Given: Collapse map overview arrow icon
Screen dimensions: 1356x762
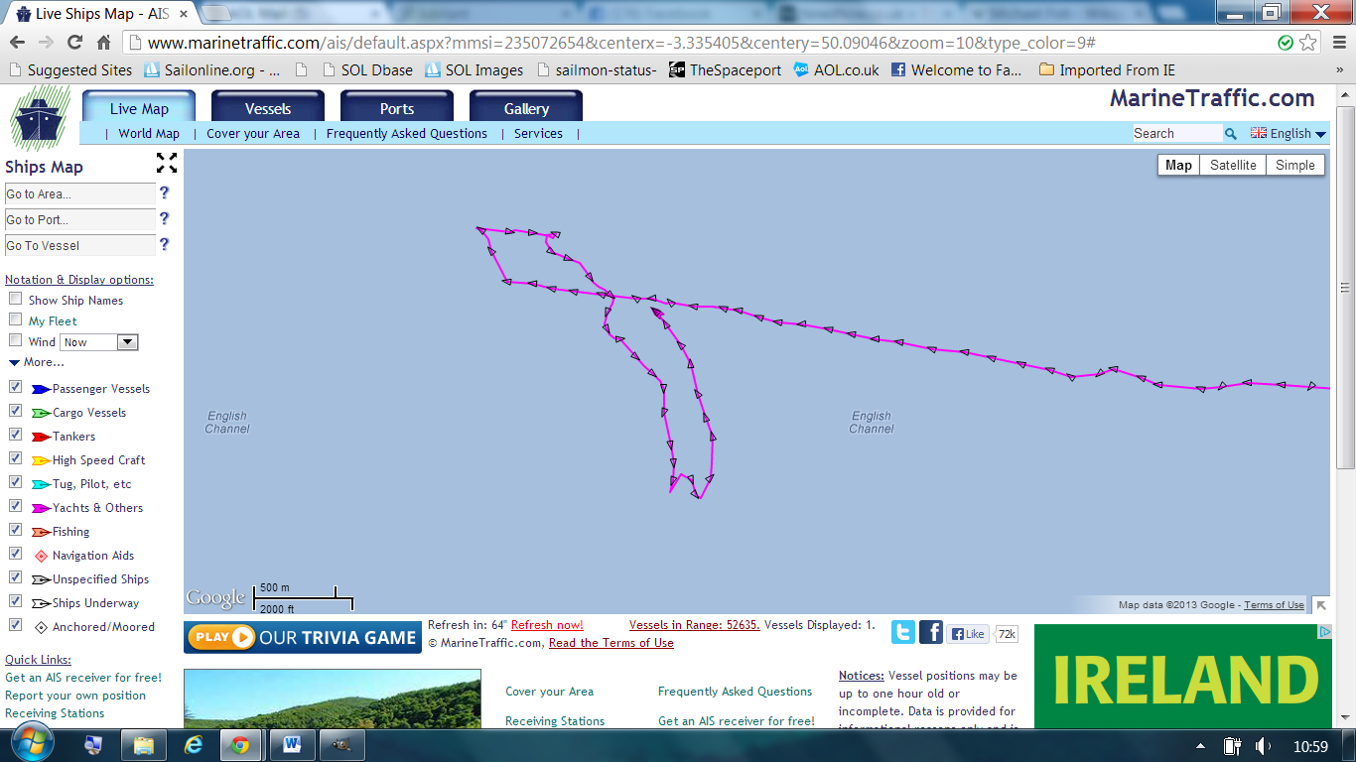Looking at the screenshot, I should [x=1321, y=604].
